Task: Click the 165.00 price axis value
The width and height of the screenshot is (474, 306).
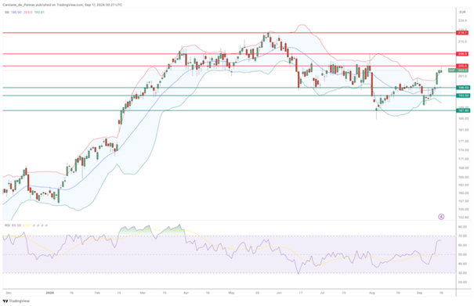Action: click(x=463, y=177)
